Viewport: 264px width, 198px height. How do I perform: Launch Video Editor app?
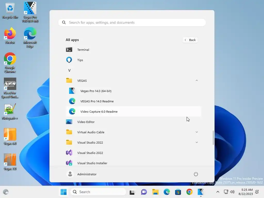pos(133,122)
